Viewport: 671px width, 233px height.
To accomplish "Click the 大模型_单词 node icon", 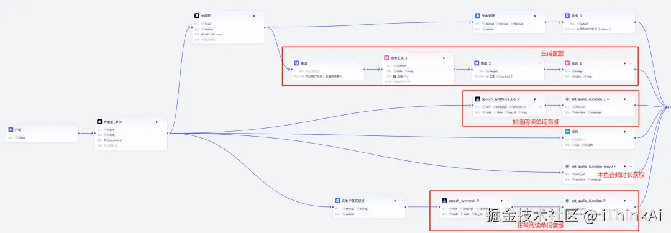I will 99,122.
